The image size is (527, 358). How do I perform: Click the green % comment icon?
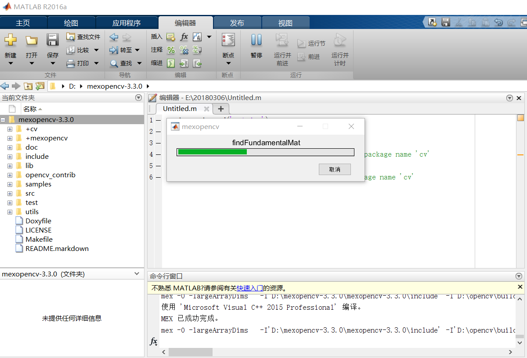(x=171, y=50)
